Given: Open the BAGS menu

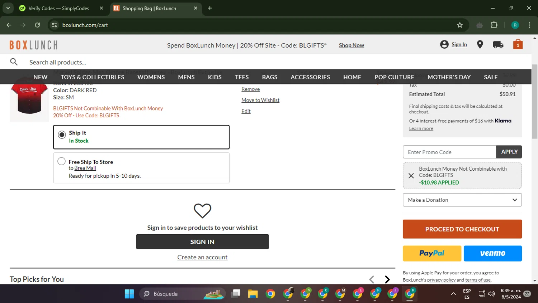Looking at the screenshot, I should click(x=270, y=77).
